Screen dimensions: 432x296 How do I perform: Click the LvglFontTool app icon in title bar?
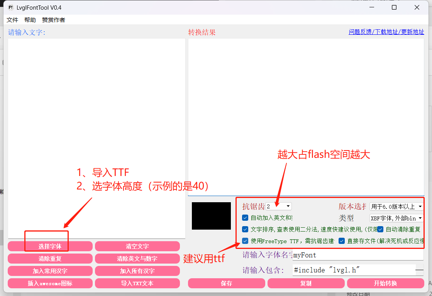(10, 7)
